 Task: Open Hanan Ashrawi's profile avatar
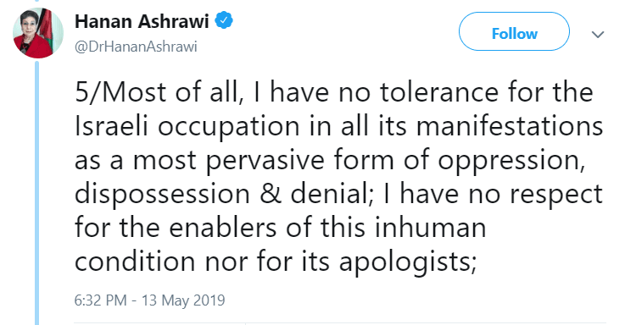(38, 33)
